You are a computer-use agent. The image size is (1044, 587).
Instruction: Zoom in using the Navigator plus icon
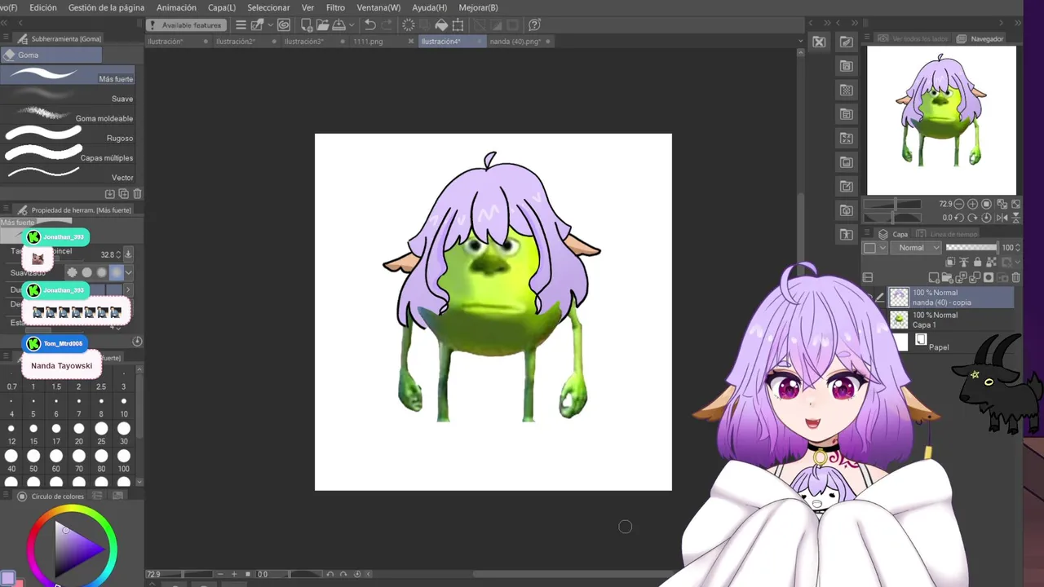click(973, 204)
